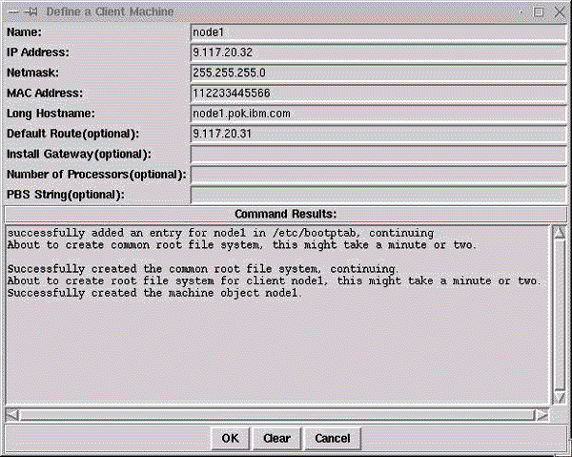Click the Command Results vertical scrollbar
Screen dimensions: 572x457
coord(559,315)
